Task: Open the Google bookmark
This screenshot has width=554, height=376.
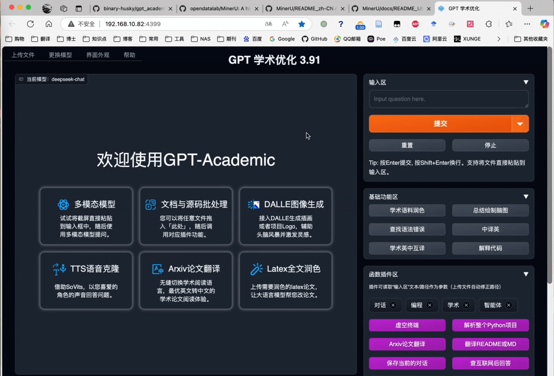Action: (282, 39)
